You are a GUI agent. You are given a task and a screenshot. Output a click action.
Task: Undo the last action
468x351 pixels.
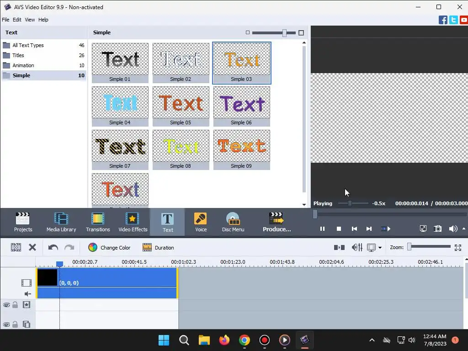pos(53,247)
